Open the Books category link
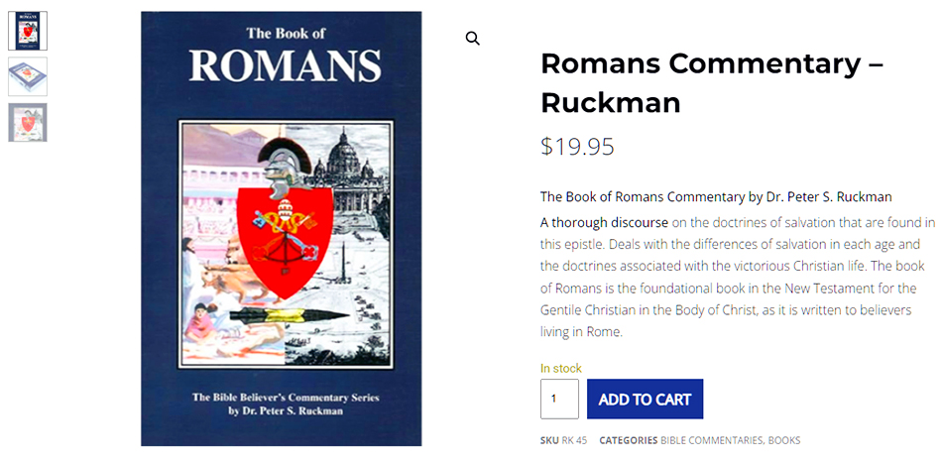Image resolution: width=942 pixels, height=464 pixels. pos(784,440)
